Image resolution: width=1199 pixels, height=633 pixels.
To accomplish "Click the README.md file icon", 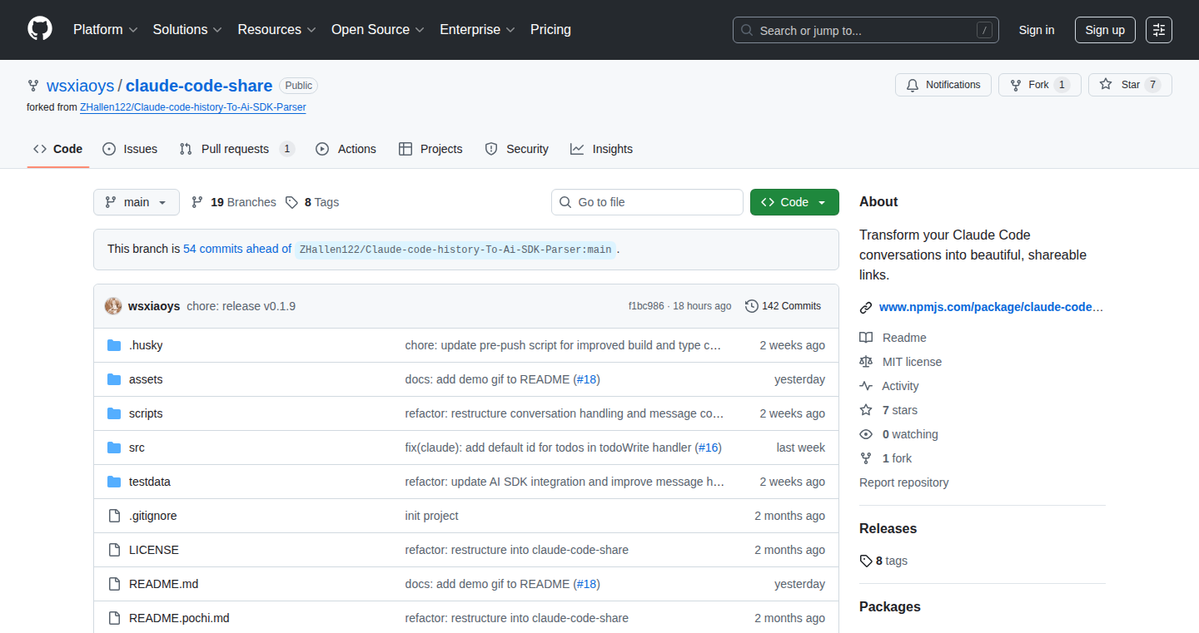I will [114, 584].
